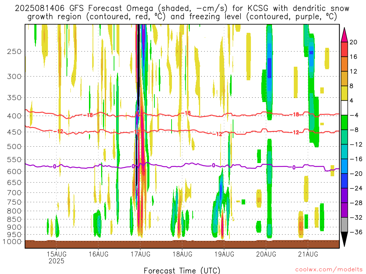Click the 550 pressure level label
366x274 pixels.
click(x=14, y=159)
